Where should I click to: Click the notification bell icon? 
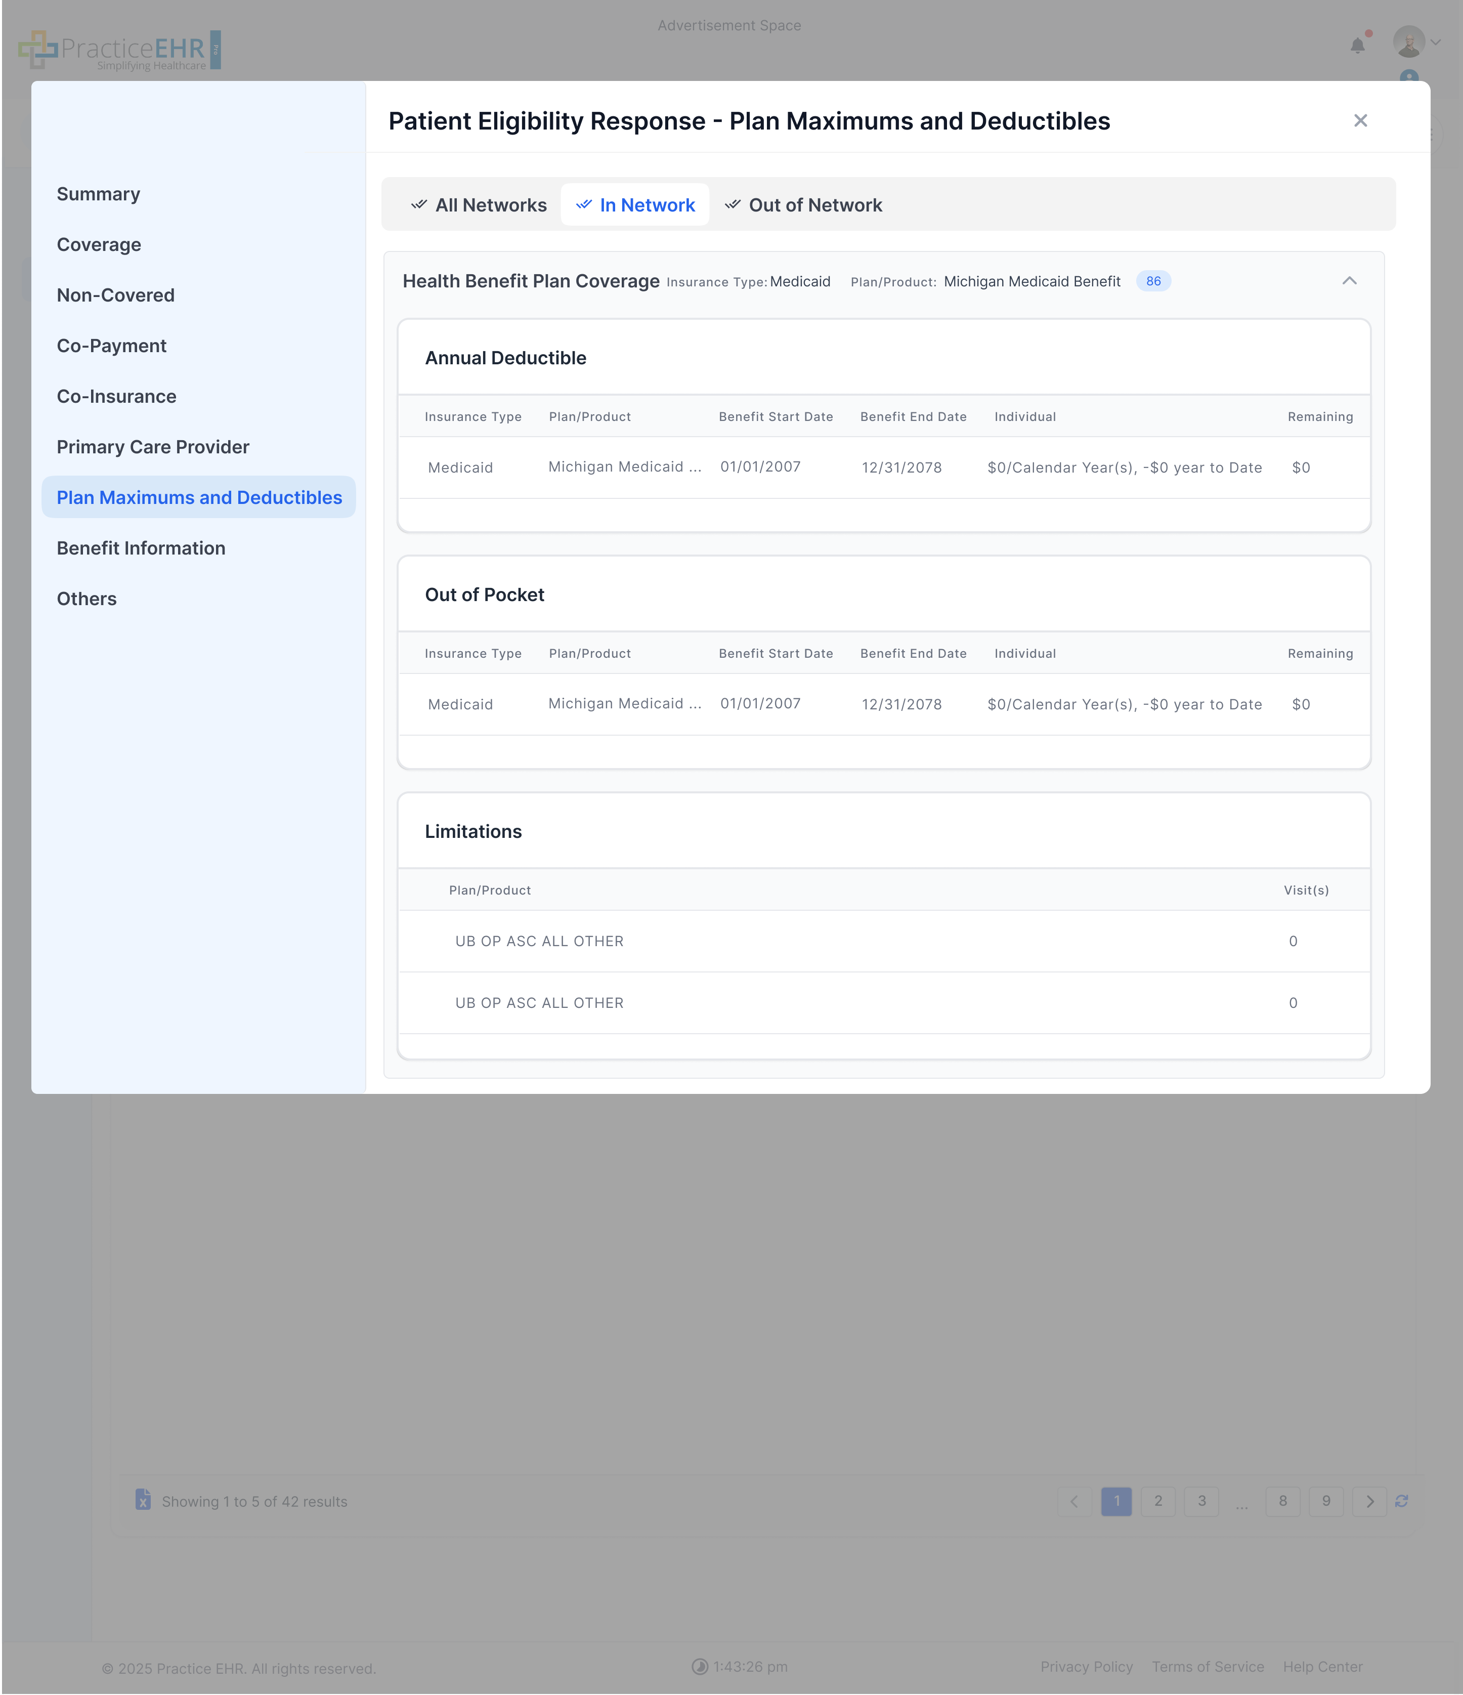[1357, 46]
